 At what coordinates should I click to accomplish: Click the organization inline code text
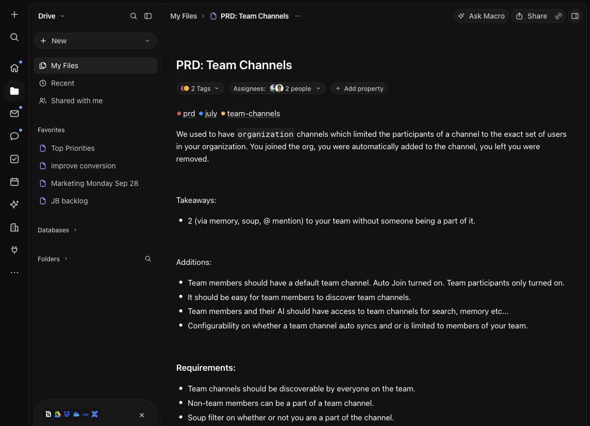(x=266, y=134)
